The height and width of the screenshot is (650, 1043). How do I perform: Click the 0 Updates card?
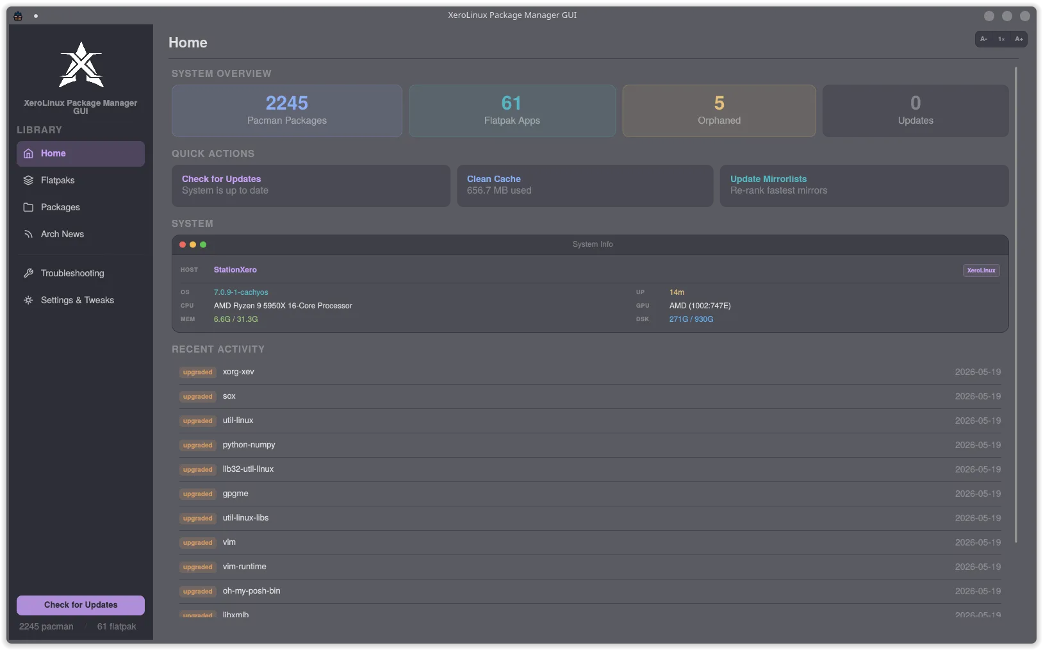[916, 111]
